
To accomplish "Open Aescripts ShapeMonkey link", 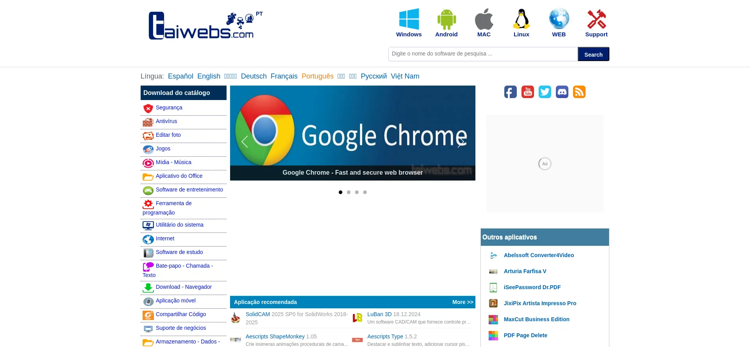I will 275,336.
